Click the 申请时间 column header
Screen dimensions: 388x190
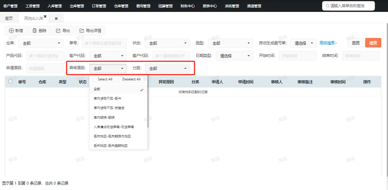click(x=246, y=82)
